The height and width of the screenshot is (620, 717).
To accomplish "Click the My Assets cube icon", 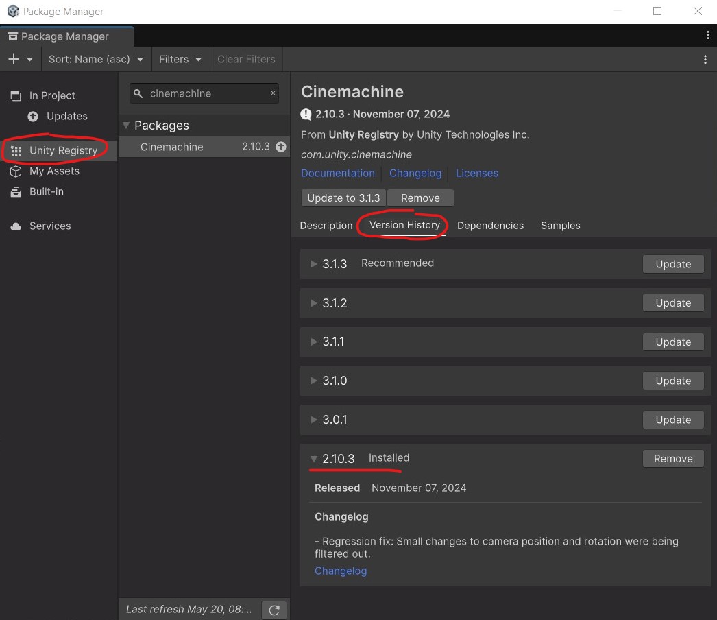I will coord(16,171).
